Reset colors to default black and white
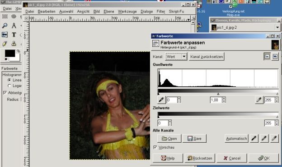Viewport: 282px width, 167px height. pos(6,59)
